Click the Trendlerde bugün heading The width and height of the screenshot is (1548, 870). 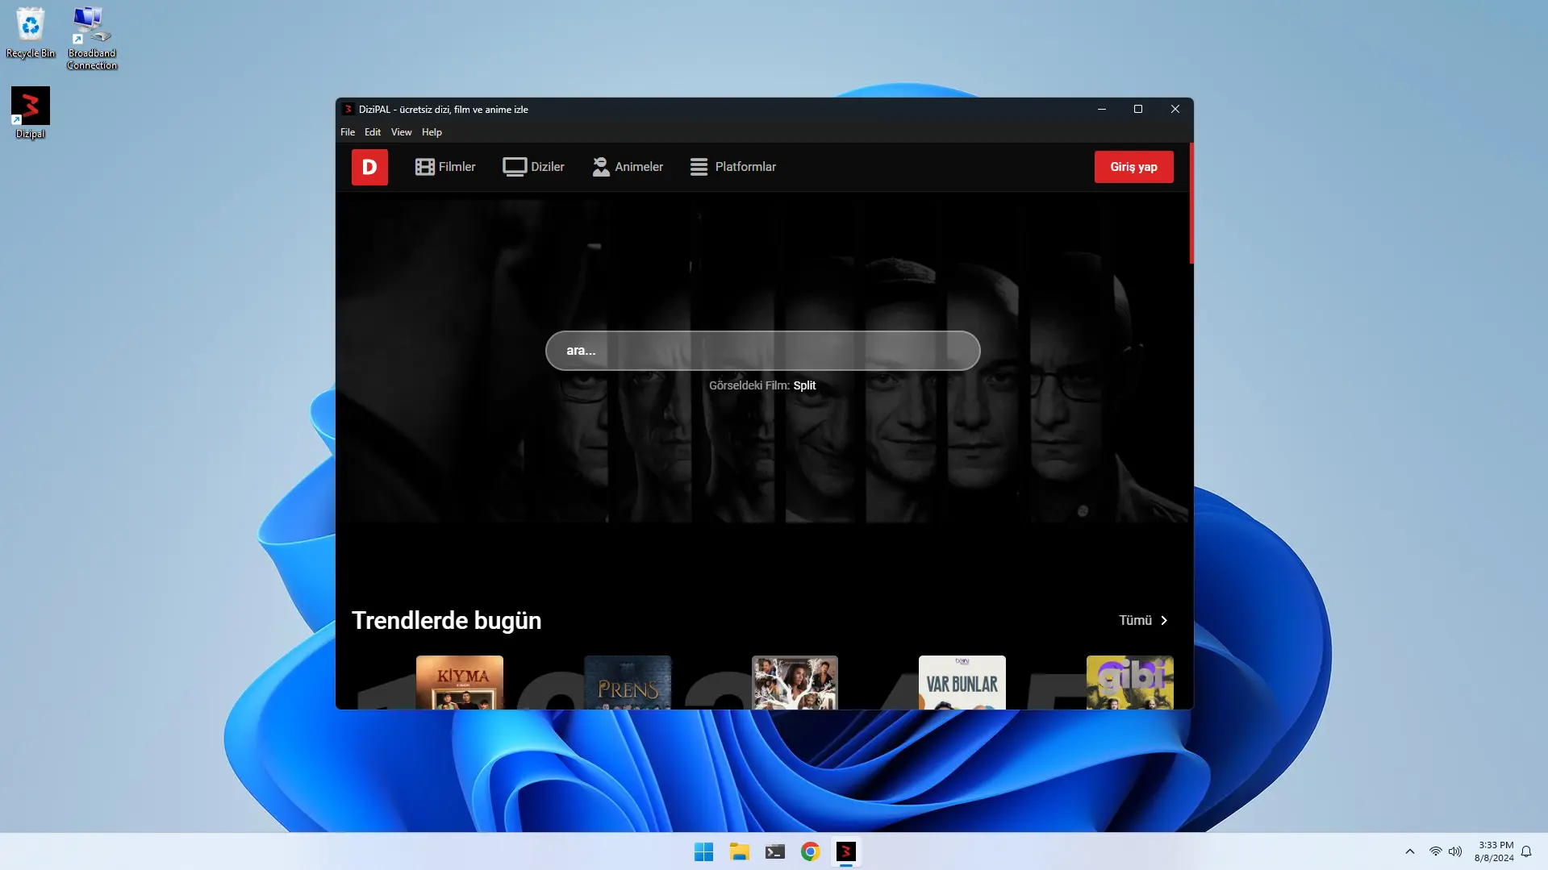coord(446,621)
